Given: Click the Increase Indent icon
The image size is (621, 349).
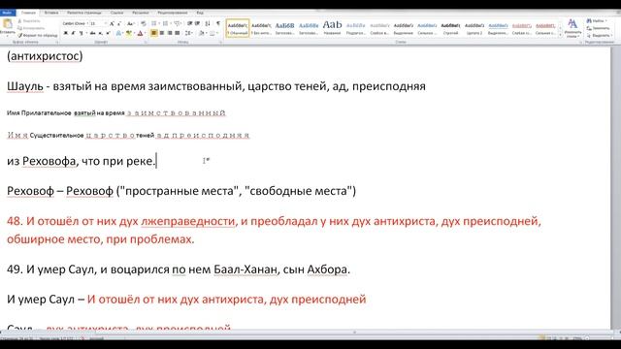Looking at the screenshot, I should [197, 23].
